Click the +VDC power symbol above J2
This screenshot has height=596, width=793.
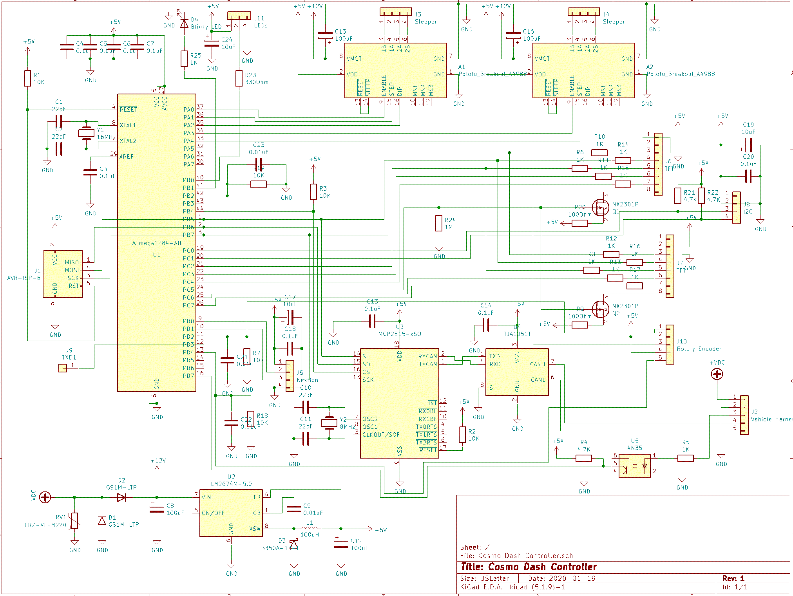(717, 374)
